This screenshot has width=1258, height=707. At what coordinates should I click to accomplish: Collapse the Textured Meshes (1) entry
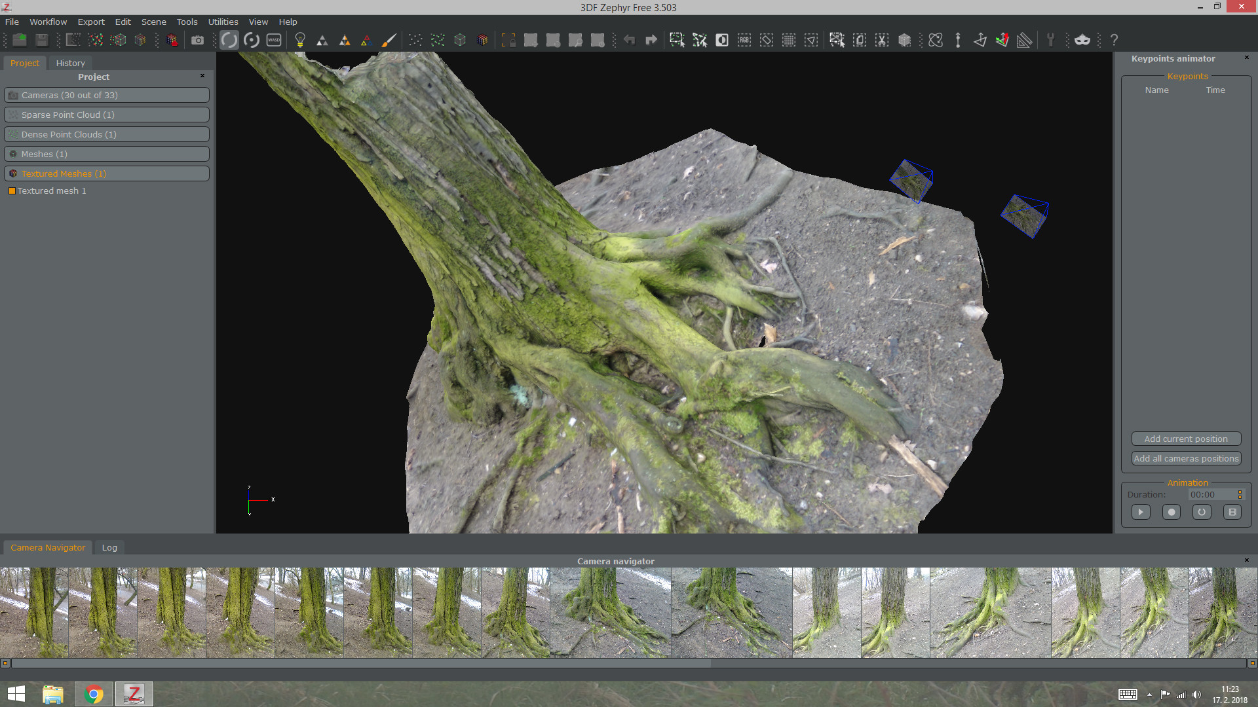tap(107, 173)
